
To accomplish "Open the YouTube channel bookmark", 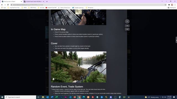I will tap(51, 8).
